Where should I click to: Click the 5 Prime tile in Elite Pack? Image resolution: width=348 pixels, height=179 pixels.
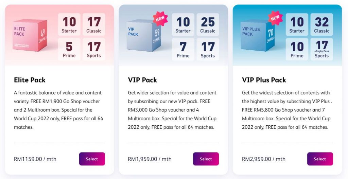pyautogui.click(x=69, y=49)
